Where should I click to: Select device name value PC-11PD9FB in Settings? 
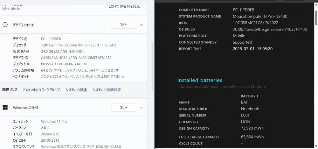(x=51, y=39)
